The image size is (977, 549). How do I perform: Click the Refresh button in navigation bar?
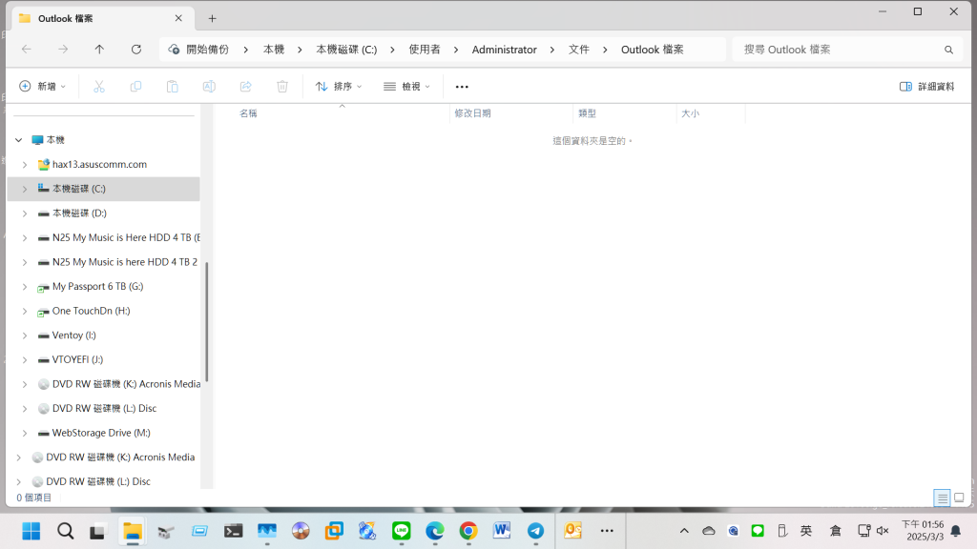pos(136,50)
